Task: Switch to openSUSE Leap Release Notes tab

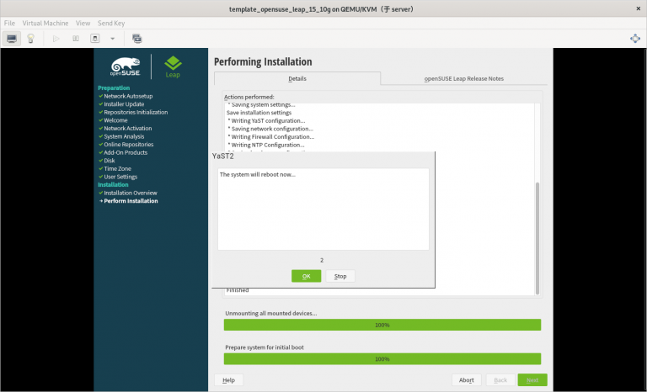Action: (x=464, y=78)
